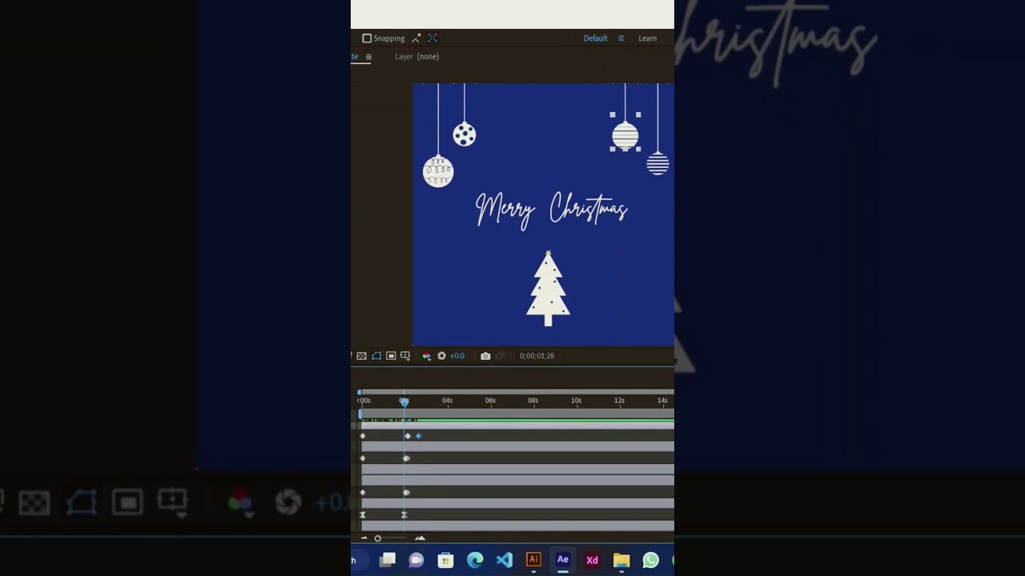Click the reset exposure aperture icon
Image resolution: width=1025 pixels, height=576 pixels.
441,356
